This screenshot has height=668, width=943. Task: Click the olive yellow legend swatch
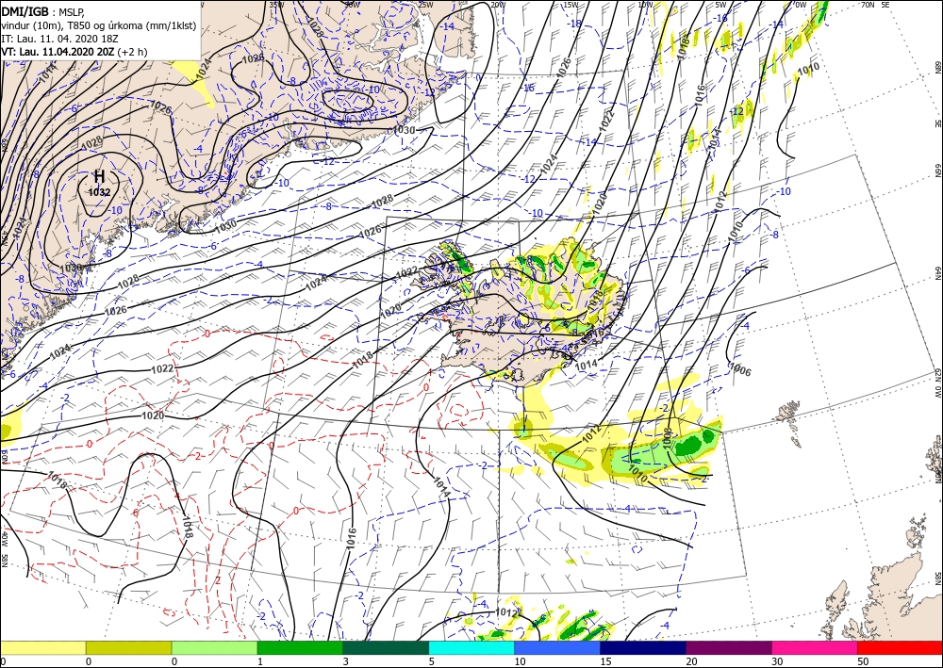coord(128,647)
